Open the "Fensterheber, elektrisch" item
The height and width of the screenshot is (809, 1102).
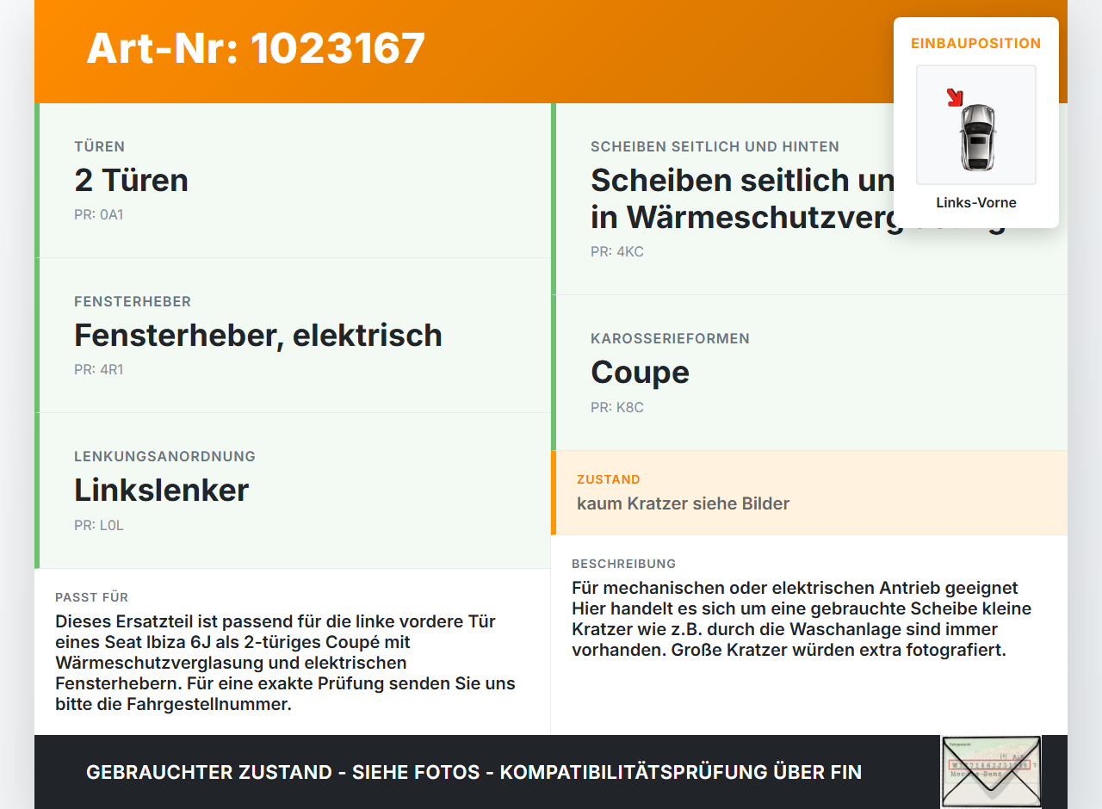[x=258, y=336]
